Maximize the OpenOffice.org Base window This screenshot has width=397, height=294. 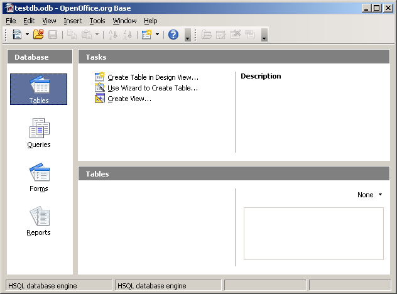[377, 8]
